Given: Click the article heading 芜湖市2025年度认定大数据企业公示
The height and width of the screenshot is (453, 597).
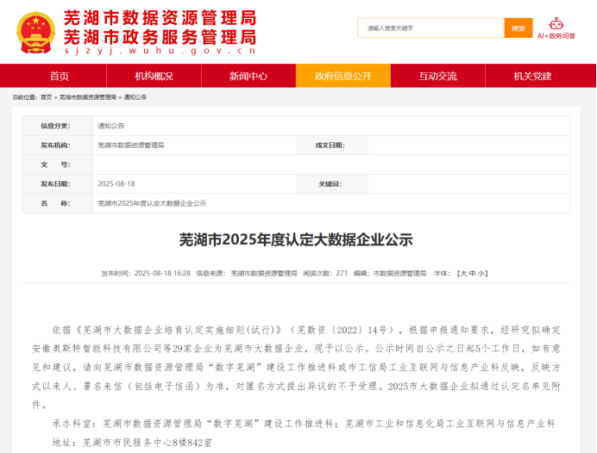Looking at the screenshot, I should click(296, 239).
